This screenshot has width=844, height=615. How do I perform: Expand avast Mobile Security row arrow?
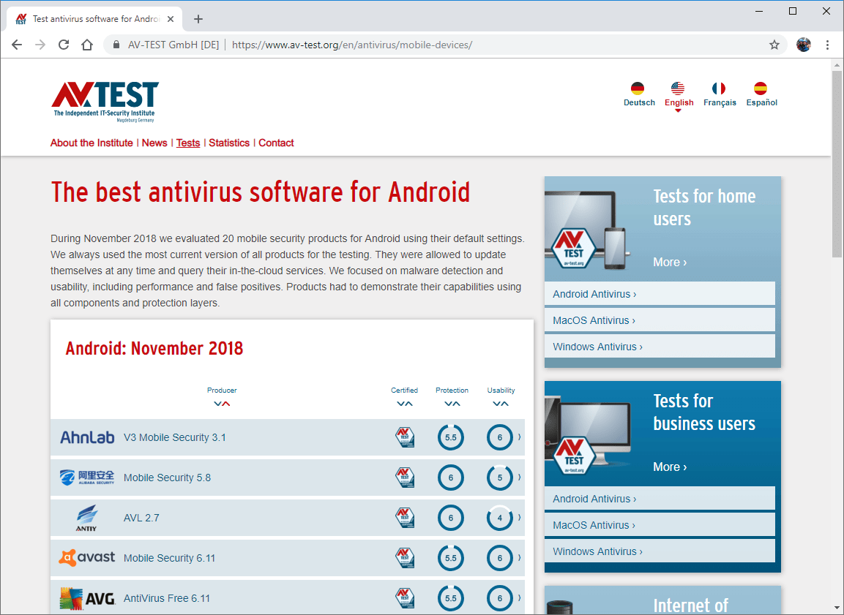click(520, 558)
